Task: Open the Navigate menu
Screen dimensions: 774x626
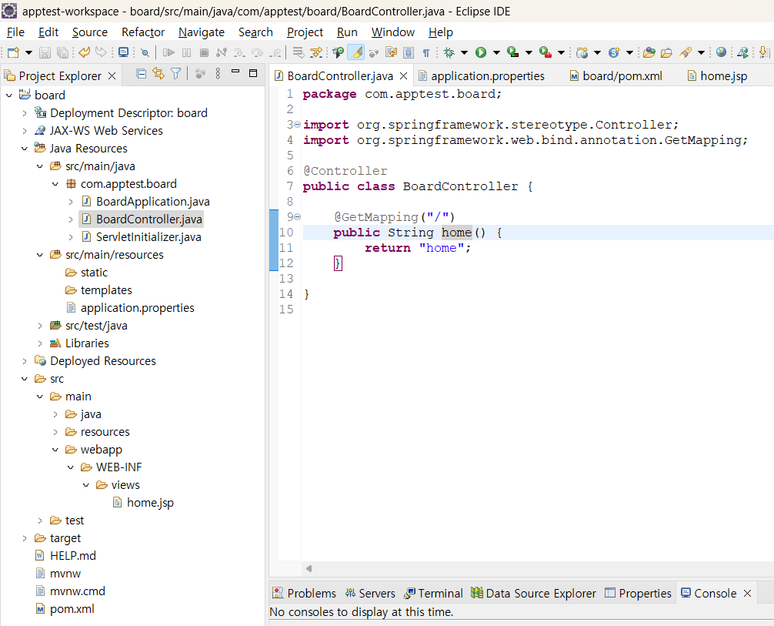Action: pyautogui.click(x=202, y=32)
